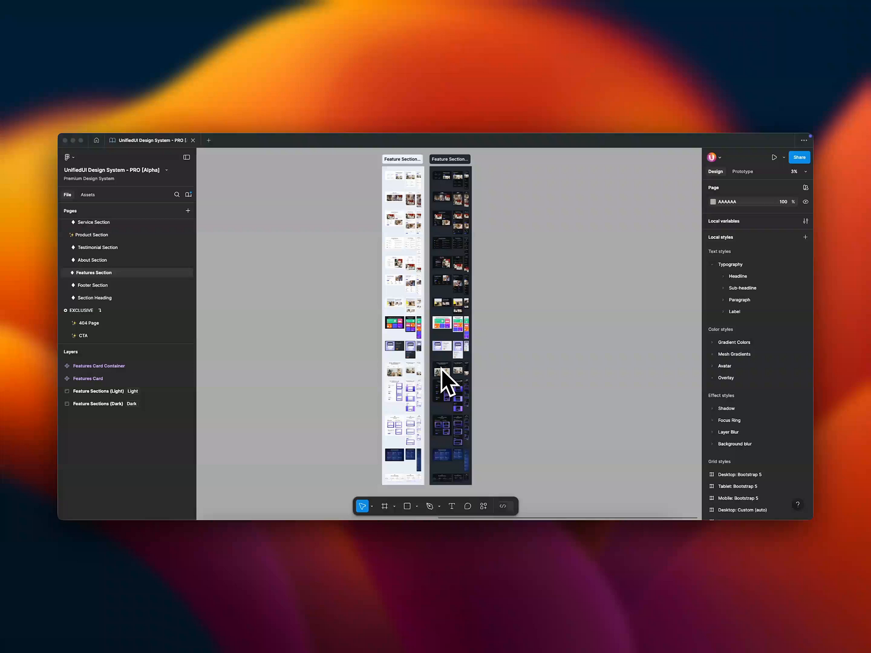This screenshot has width=871, height=653.
Task: Select the Frame tool in the bottom toolbar
Action: click(385, 506)
